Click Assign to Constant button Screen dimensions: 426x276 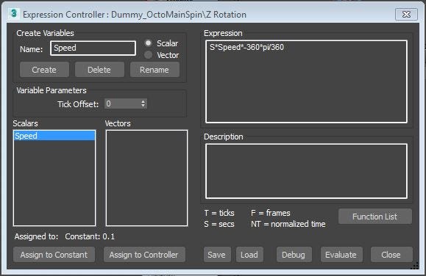coord(54,255)
